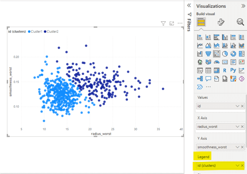
Task: Select the funnel chart visual
Action: (208, 54)
